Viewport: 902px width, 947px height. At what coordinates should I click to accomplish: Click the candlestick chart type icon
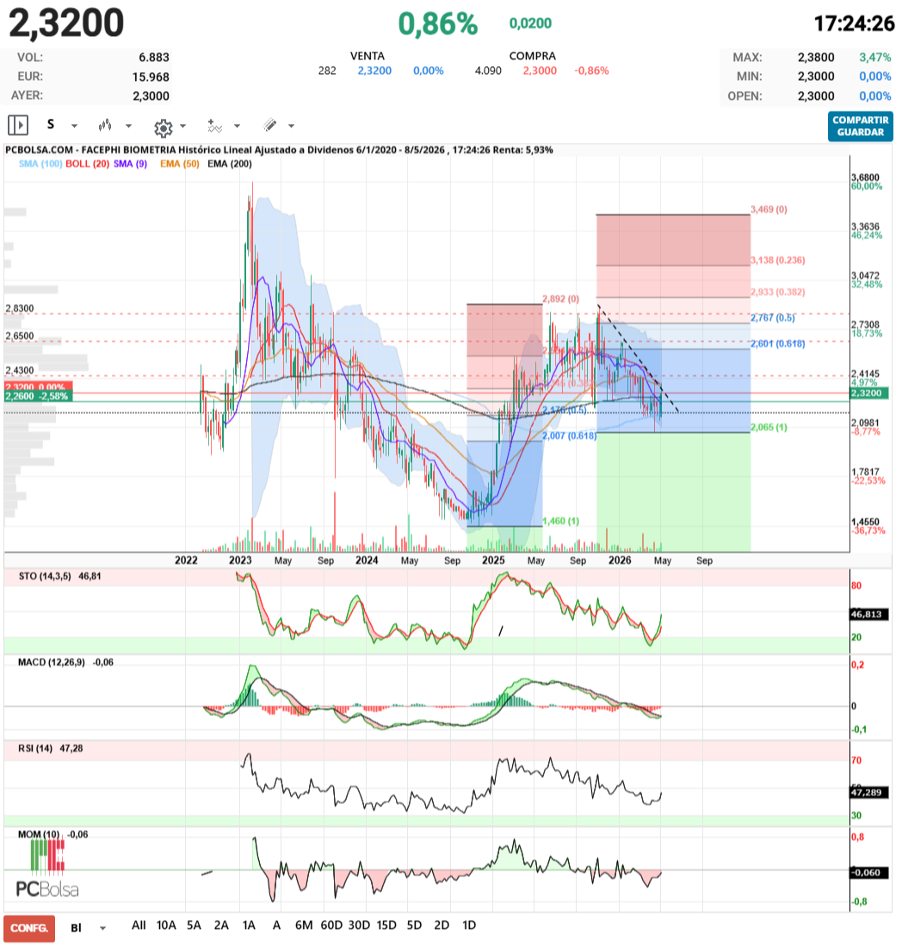pos(105,126)
